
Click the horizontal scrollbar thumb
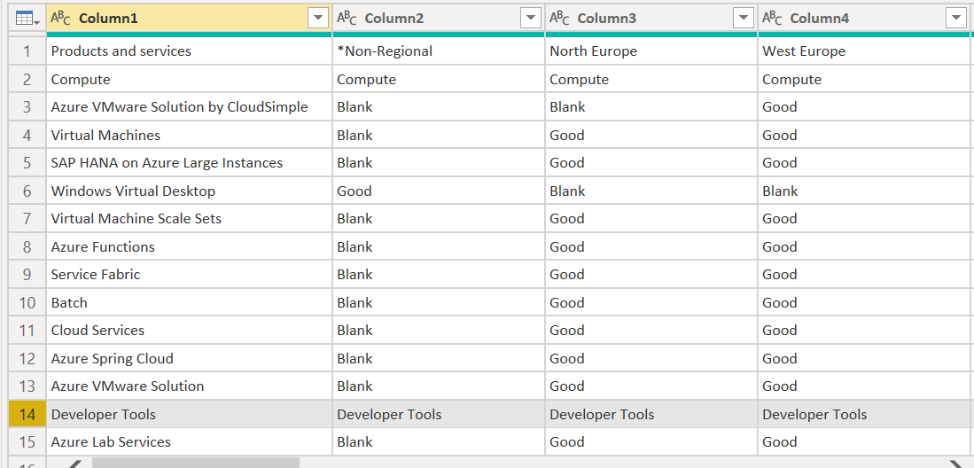196,463
